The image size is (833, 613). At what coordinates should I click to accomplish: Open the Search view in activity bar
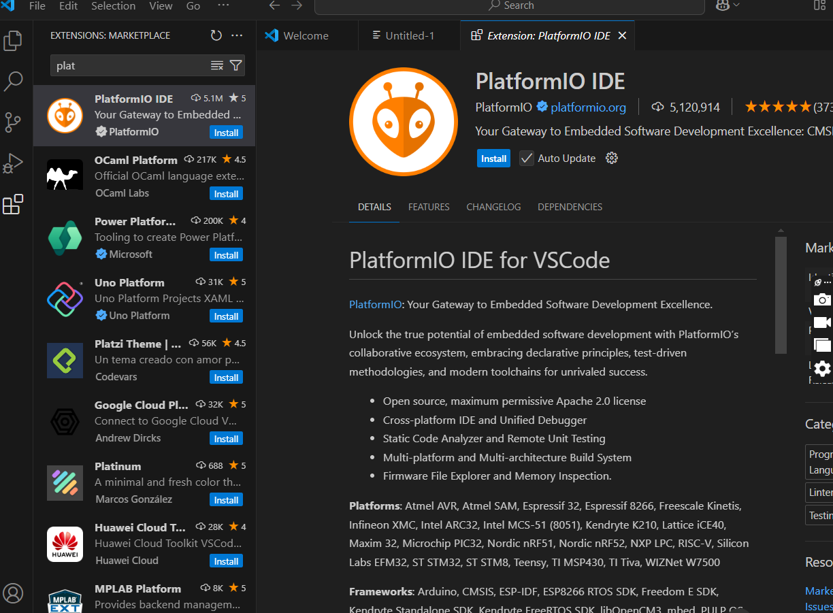13,82
